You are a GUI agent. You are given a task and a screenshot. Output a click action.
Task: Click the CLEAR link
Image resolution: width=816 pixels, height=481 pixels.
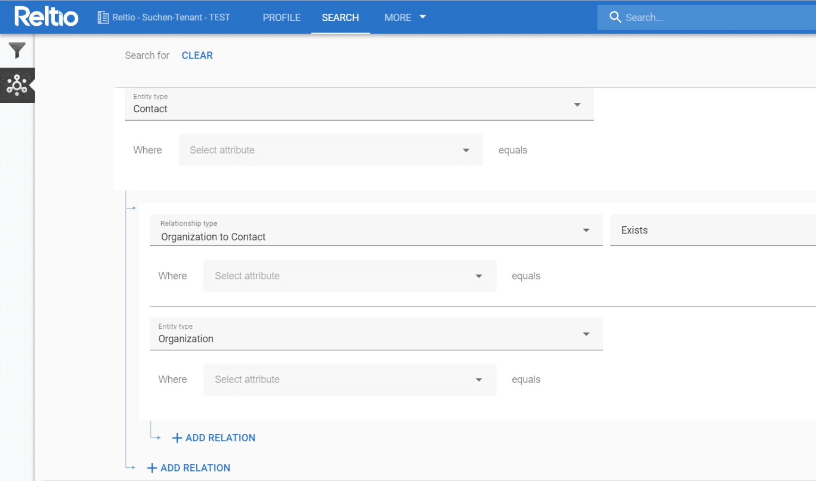tap(197, 56)
